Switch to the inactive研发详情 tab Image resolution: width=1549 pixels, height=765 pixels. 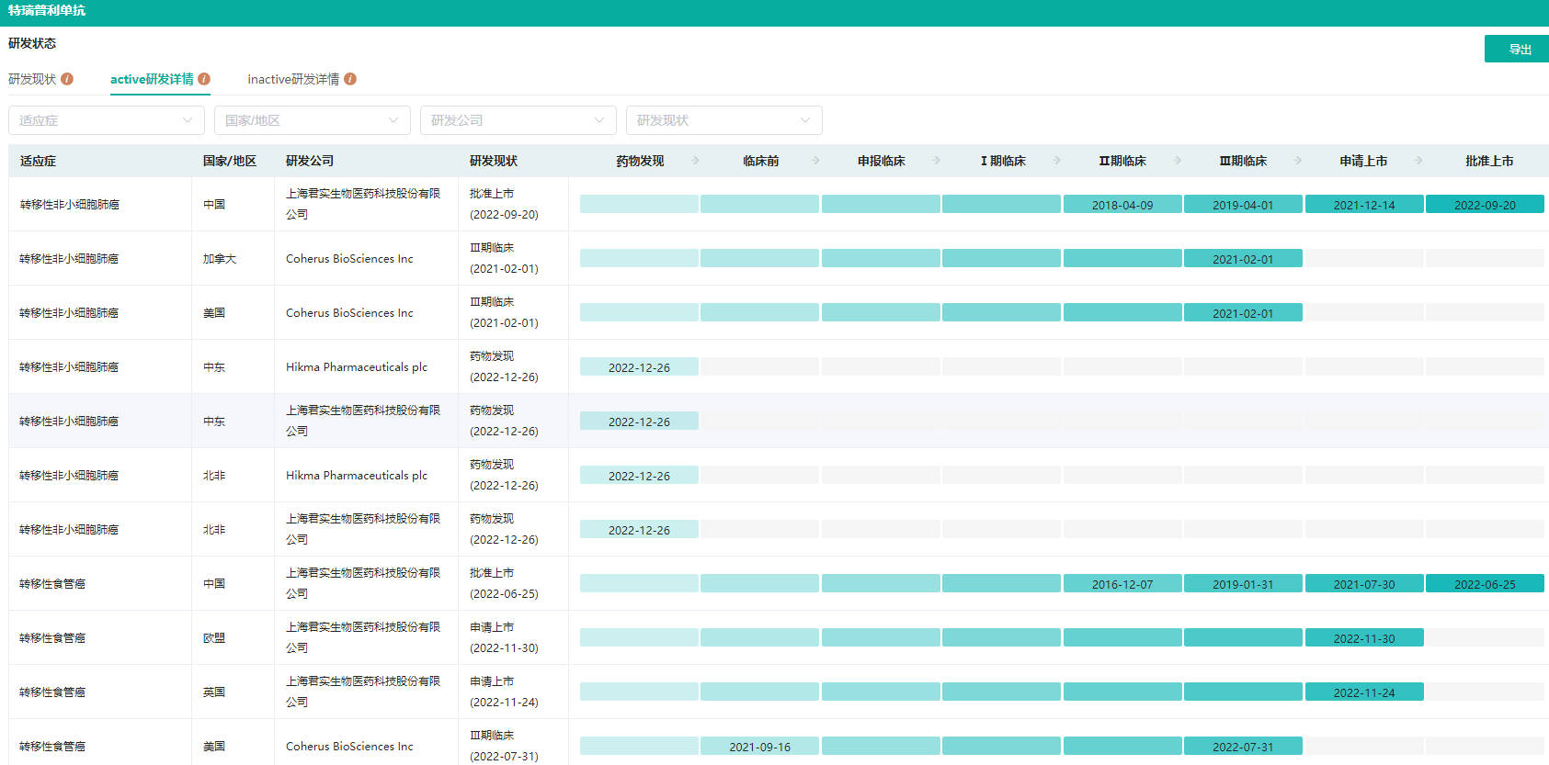tap(293, 79)
